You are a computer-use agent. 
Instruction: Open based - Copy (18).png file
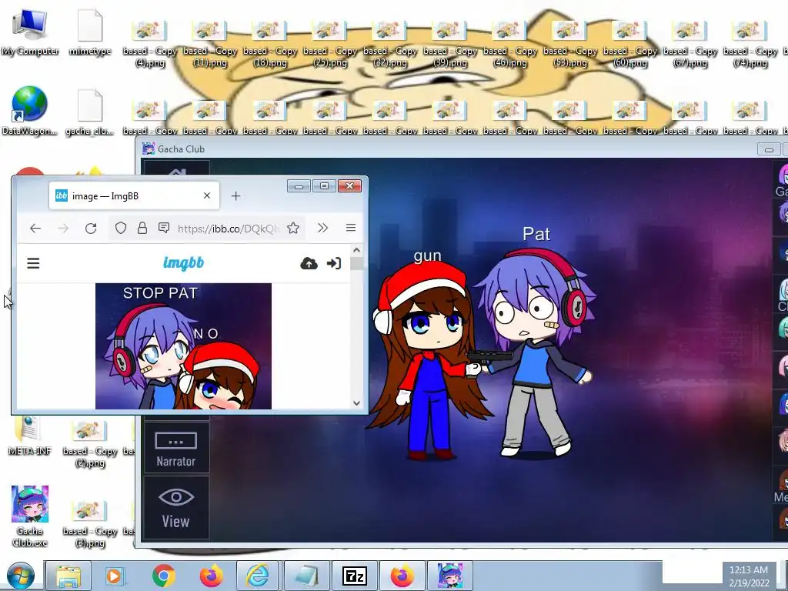[x=270, y=43]
